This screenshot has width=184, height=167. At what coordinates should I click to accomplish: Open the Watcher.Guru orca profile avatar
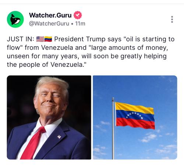click(15, 19)
